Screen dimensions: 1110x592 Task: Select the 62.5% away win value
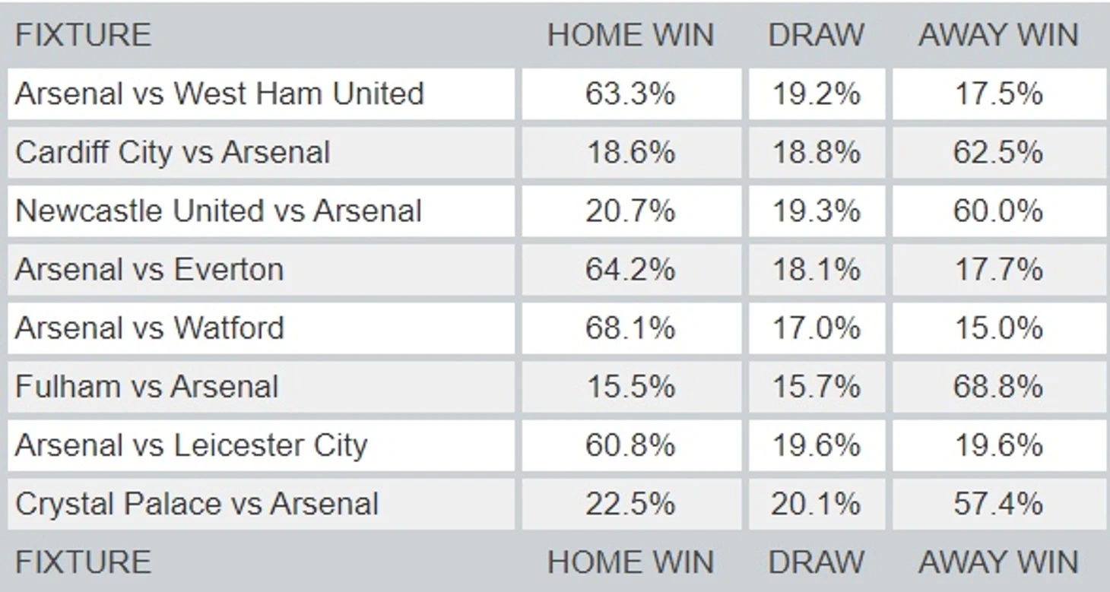point(998,152)
